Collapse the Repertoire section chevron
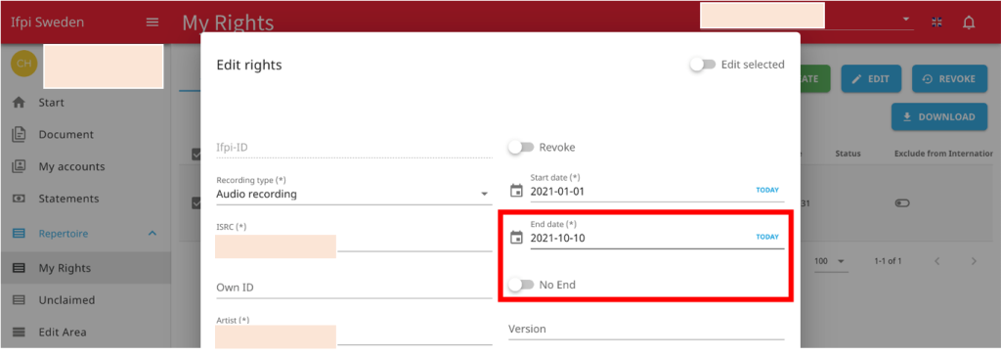 point(152,234)
